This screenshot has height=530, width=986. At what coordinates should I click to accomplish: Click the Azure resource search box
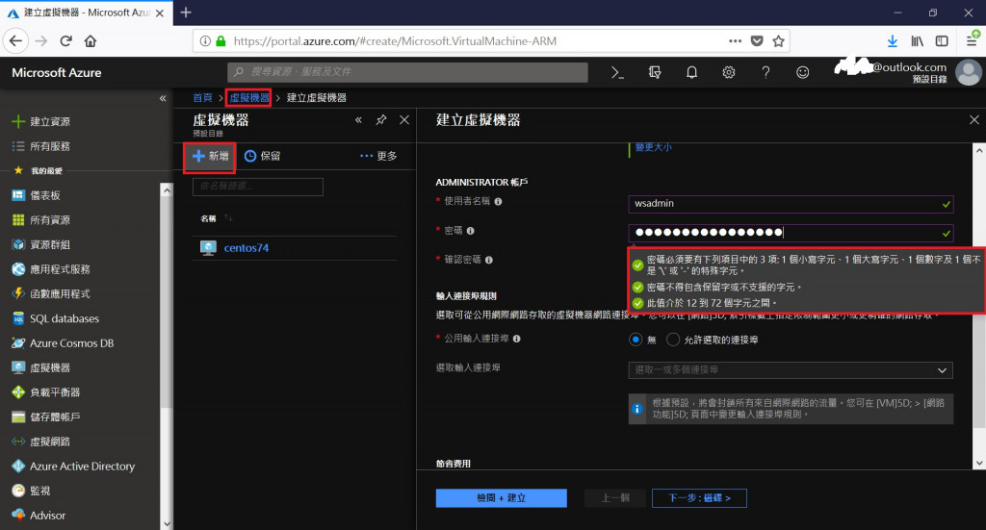pyautogui.click(x=407, y=72)
